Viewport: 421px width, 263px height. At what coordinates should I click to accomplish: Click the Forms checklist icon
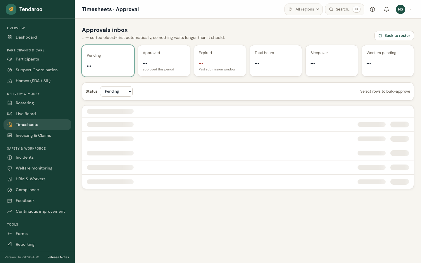point(10,233)
